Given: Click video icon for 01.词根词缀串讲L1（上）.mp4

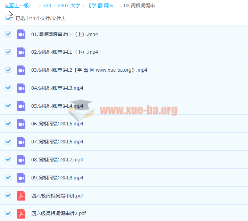Looking at the screenshot, I should pos(21,34).
